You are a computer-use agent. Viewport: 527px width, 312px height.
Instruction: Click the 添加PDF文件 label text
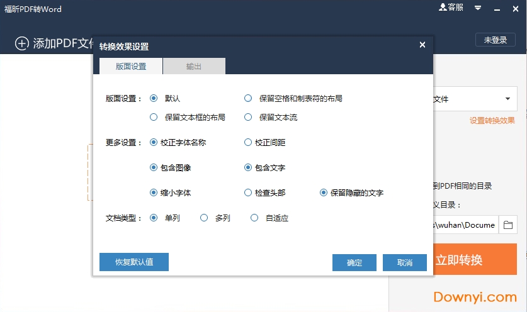tap(63, 43)
